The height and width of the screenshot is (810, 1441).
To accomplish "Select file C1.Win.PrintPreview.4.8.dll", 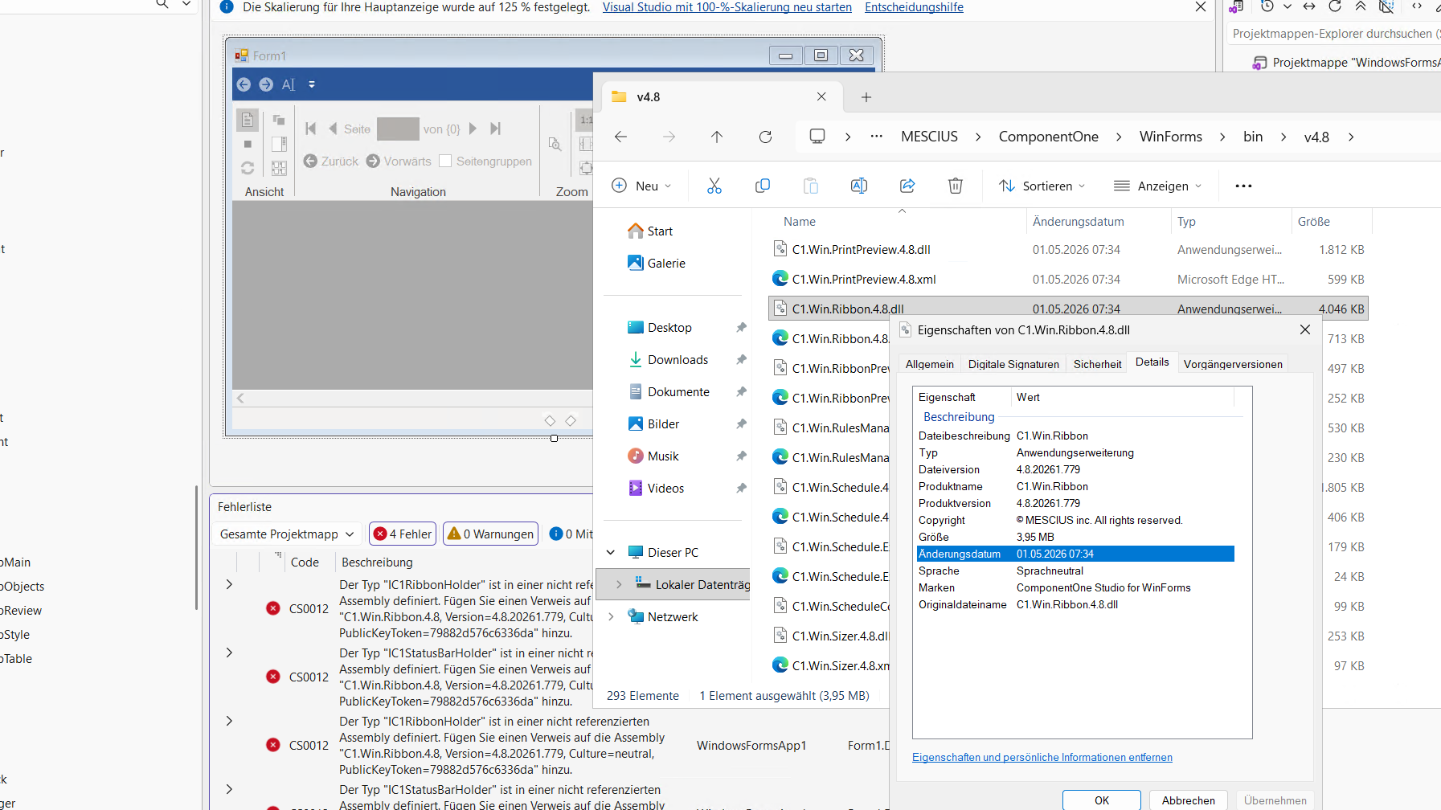I will [x=861, y=250].
